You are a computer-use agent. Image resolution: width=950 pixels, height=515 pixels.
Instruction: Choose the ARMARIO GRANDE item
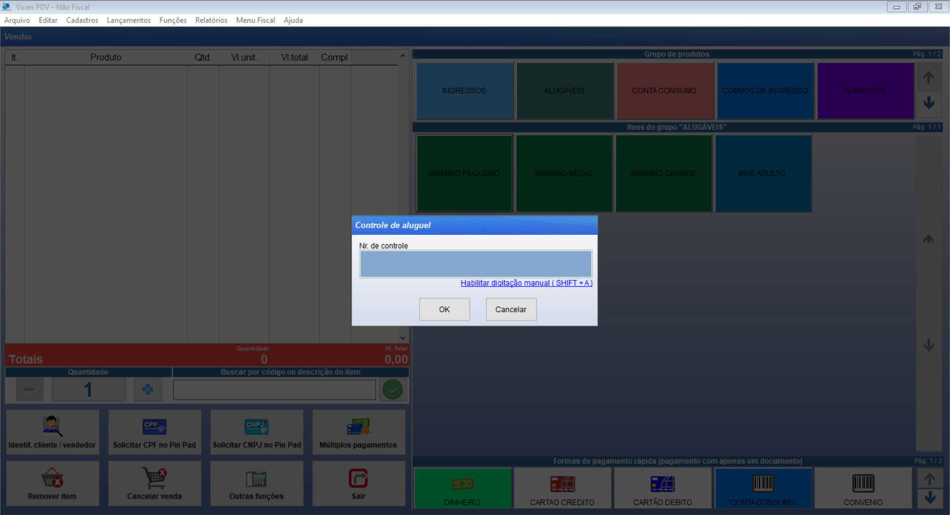click(x=664, y=173)
